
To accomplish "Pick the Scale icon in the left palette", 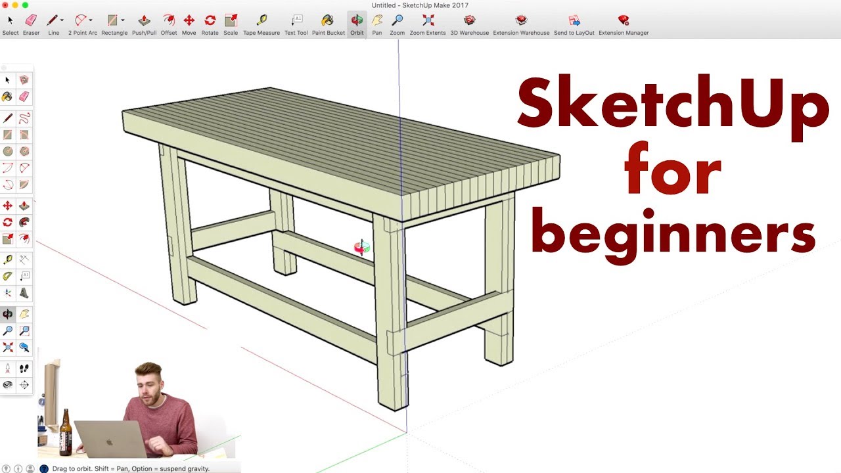I will [x=8, y=238].
